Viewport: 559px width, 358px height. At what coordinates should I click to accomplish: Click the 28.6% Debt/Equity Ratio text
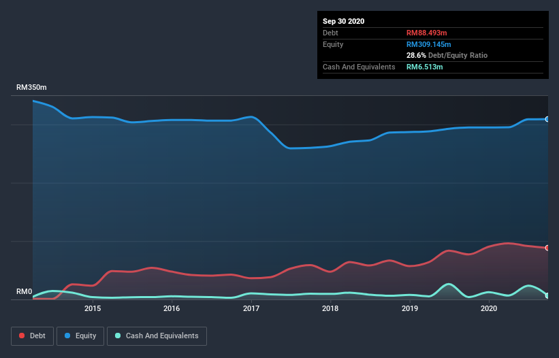(x=447, y=55)
